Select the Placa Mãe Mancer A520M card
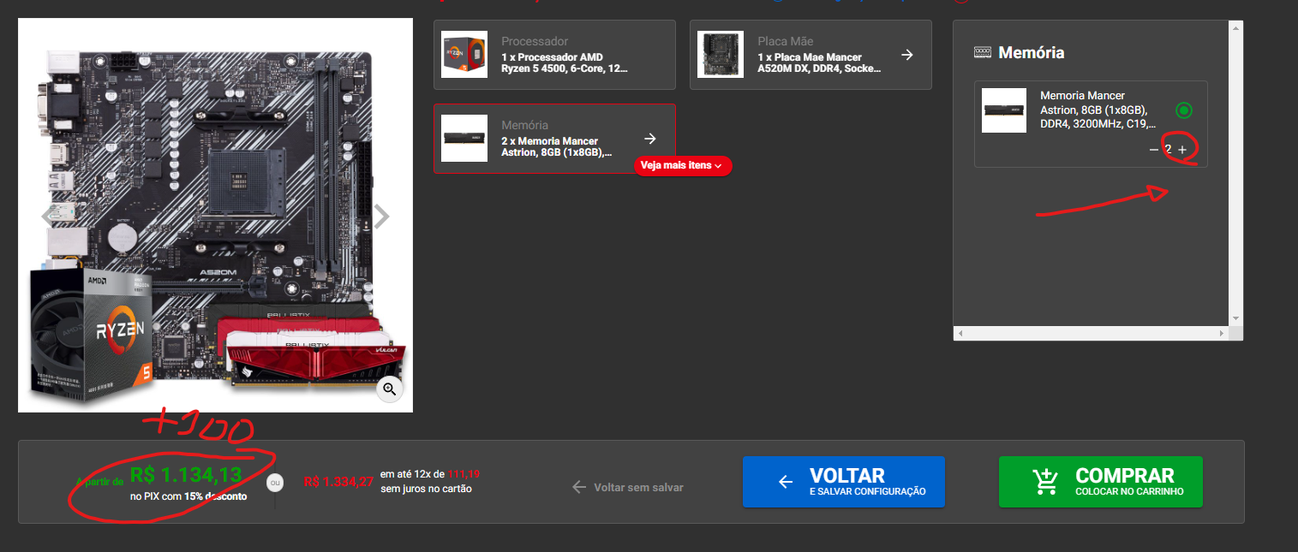Screen dimensions: 1298x552 (x=811, y=55)
